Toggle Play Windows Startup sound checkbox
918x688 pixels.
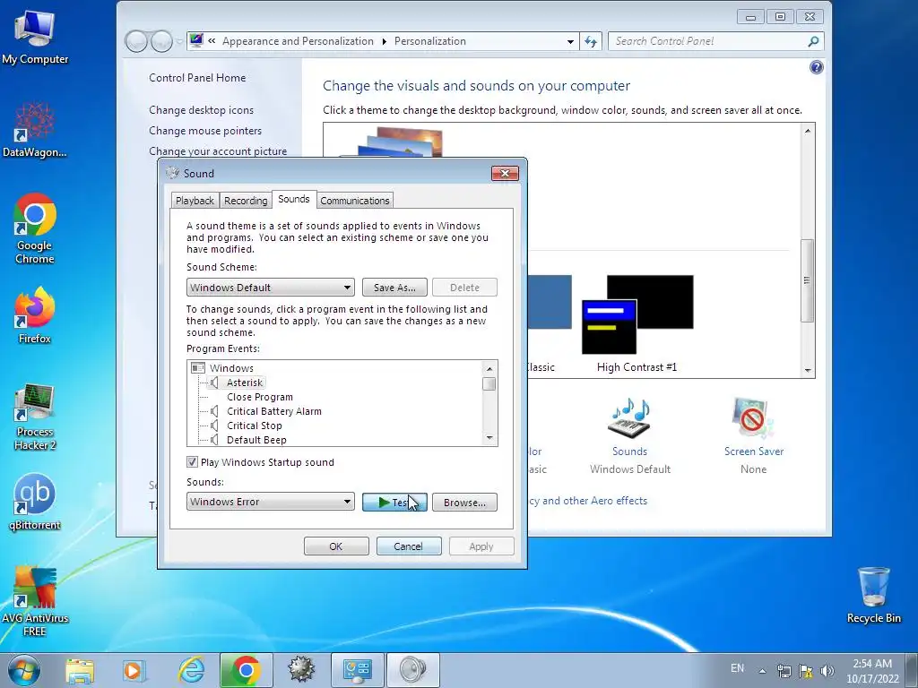tap(192, 462)
